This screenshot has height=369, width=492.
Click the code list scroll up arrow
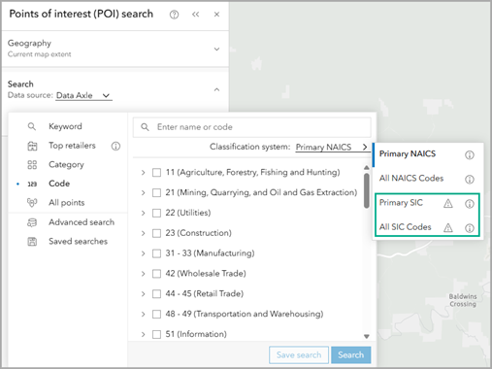click(367, 168)
